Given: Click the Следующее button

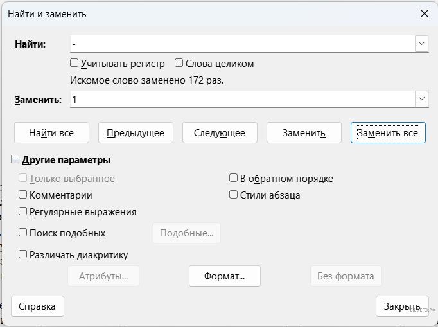Looking at the screenshot, I should pos(220,133).
